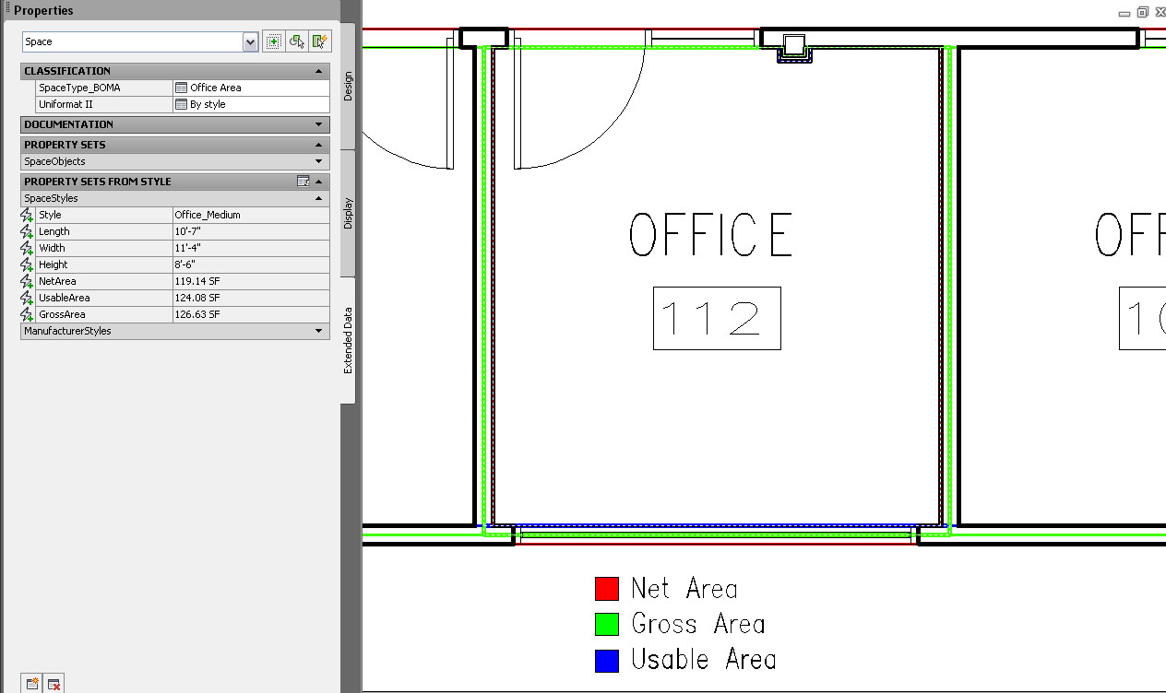Click the lightning icon beside GrossArea

click(27, 314)
